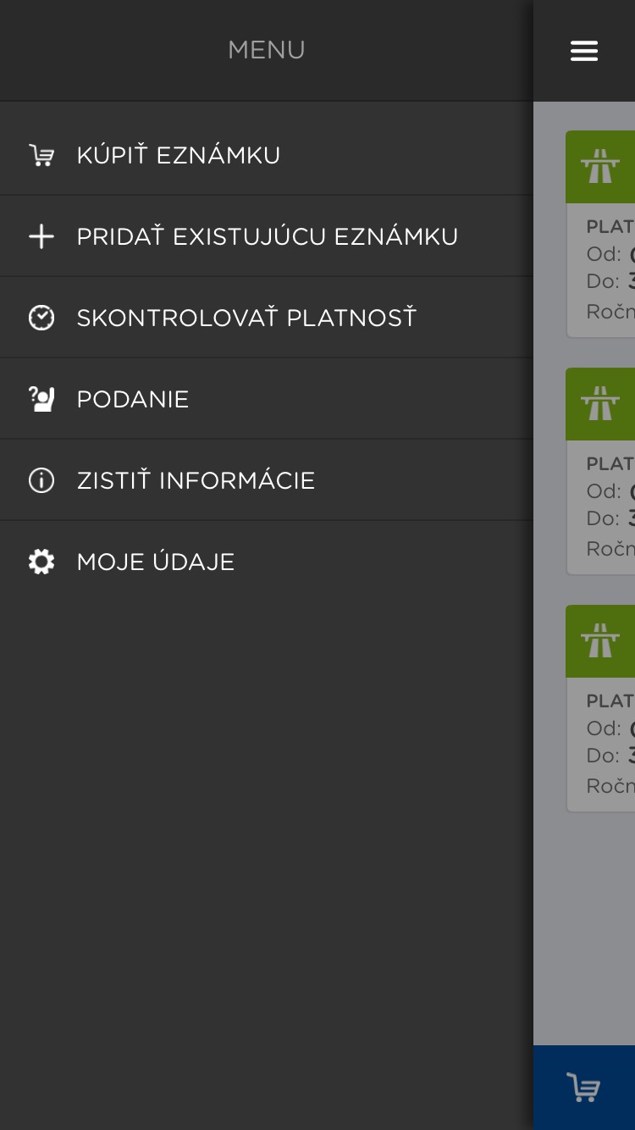Tap the Podanie question person icon
This screenshot has height=1130, width=635.
[41, 399]
